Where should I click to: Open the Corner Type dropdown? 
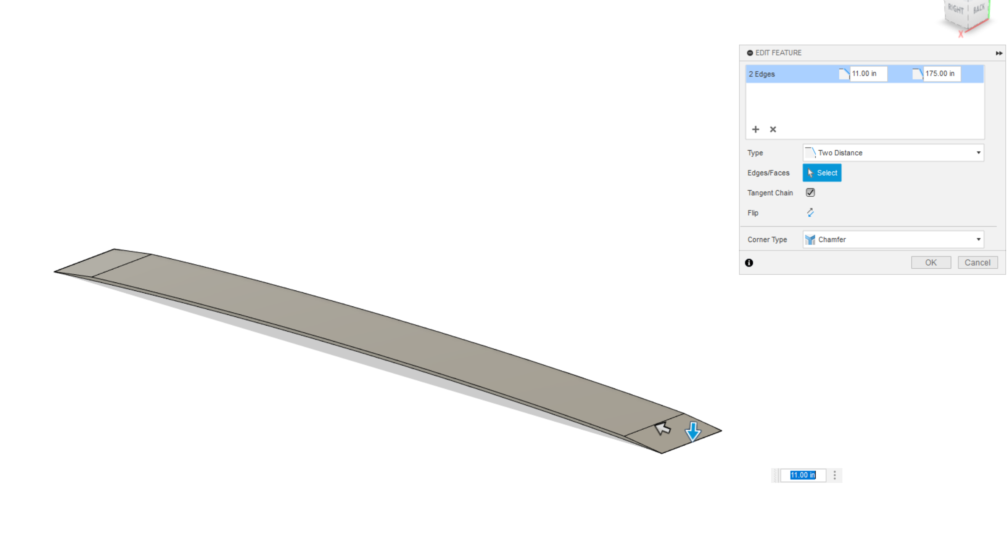[979, 239]
